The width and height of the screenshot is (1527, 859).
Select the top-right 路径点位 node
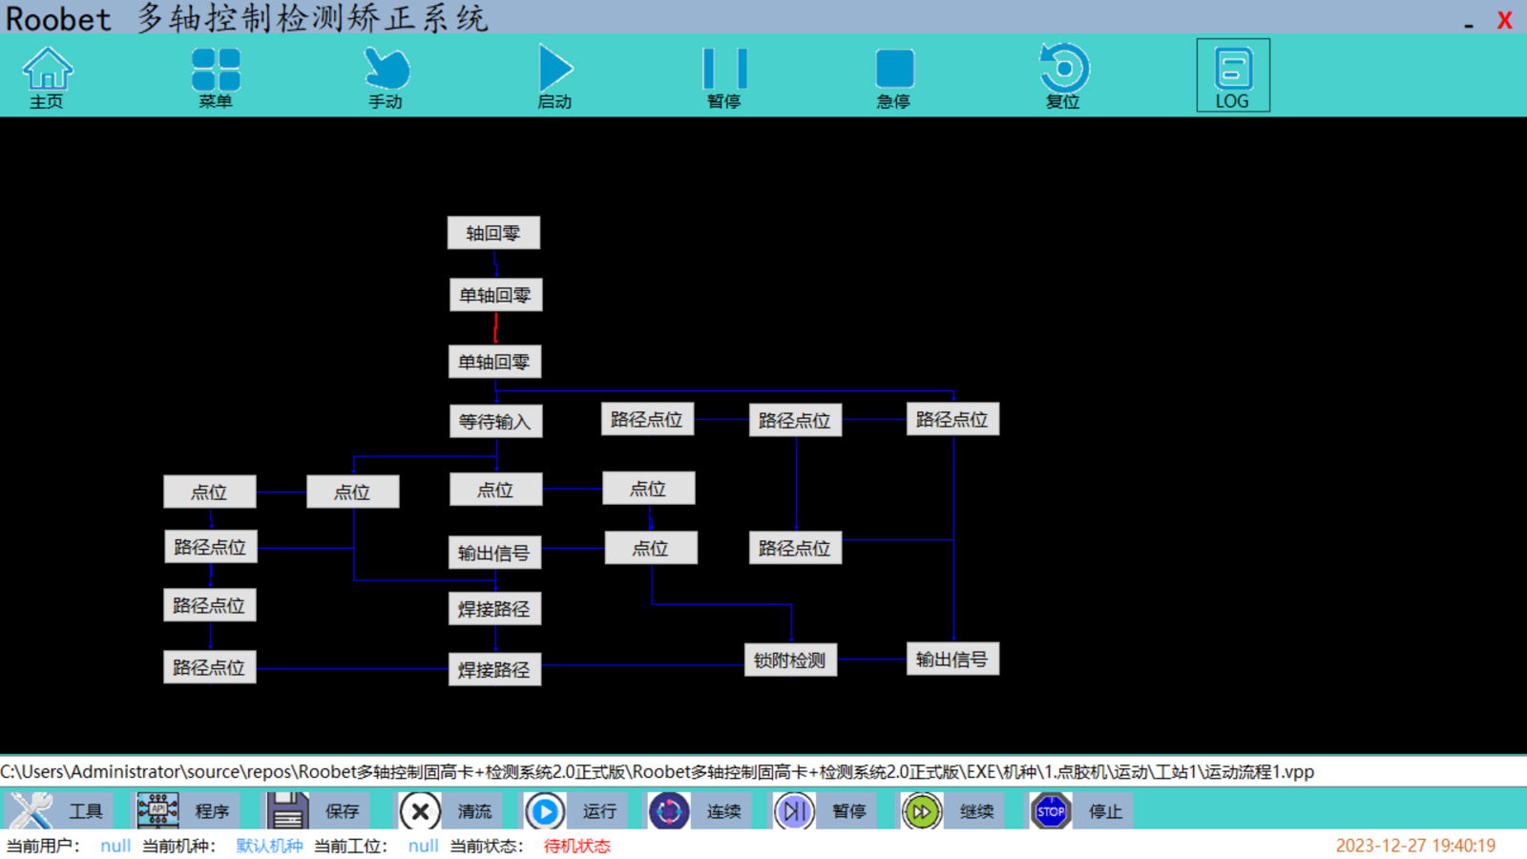tap(952, 419)
